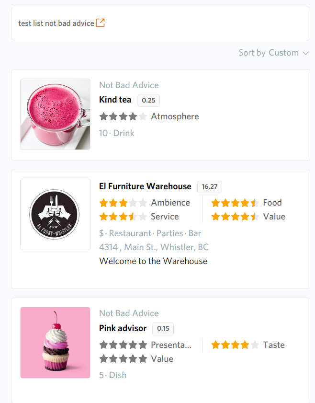Click the Ambience star rating icons
Screen dimensions: 315x403
tap(123, 203)
